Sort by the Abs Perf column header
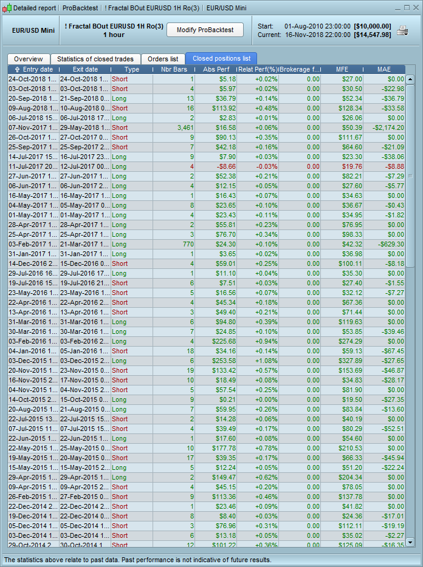 216,69
